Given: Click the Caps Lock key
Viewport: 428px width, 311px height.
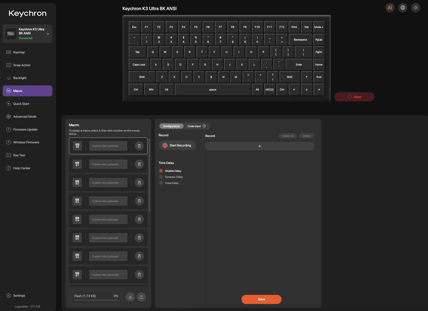Looking at the screenshot, I should tap(139, 65).
